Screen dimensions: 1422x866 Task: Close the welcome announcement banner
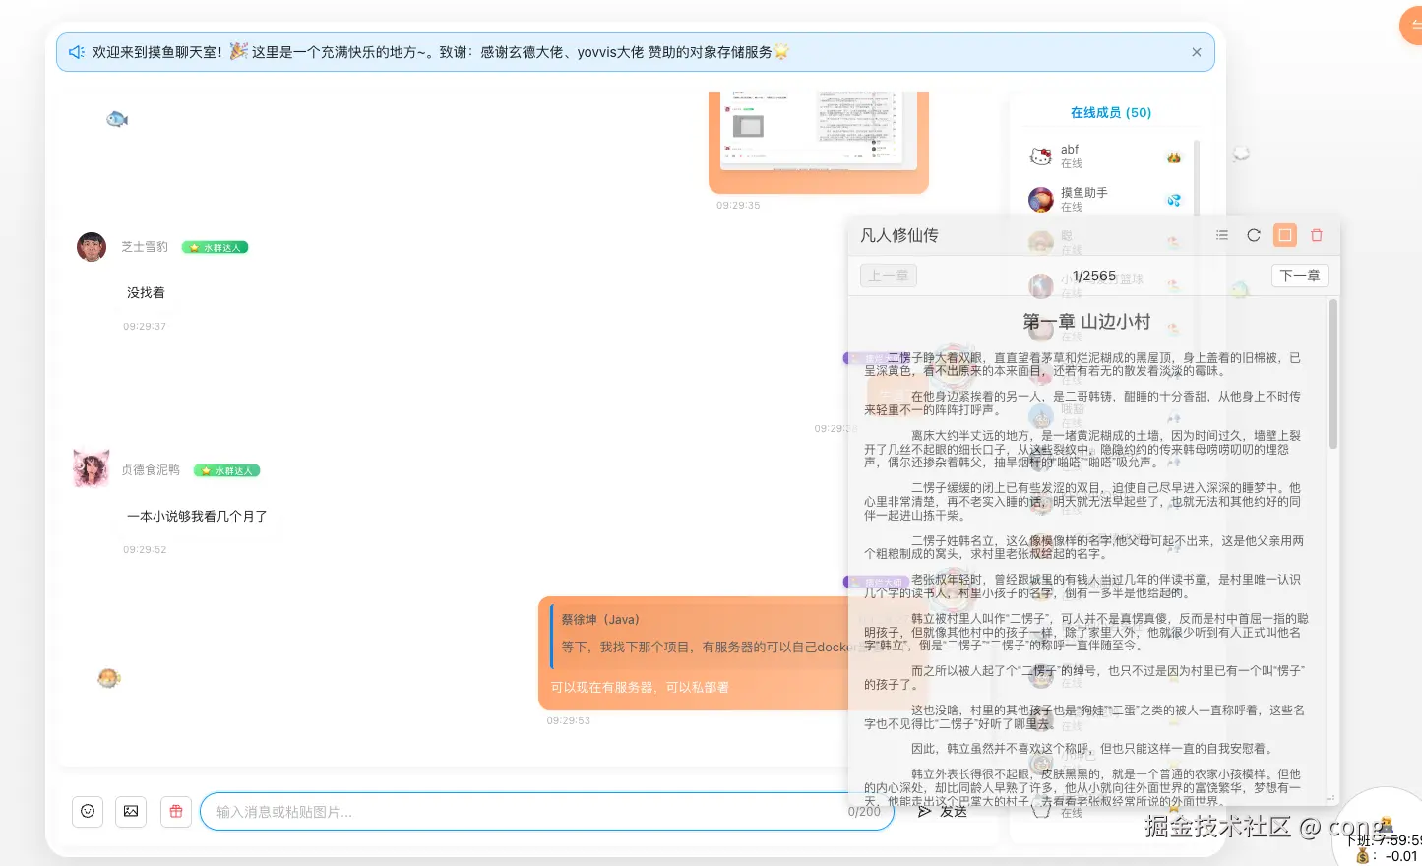coord(1196,51)
